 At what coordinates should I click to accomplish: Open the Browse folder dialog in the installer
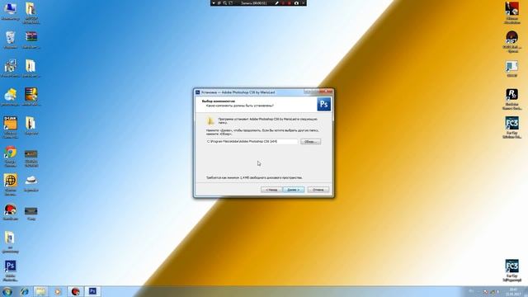point(310,141)
